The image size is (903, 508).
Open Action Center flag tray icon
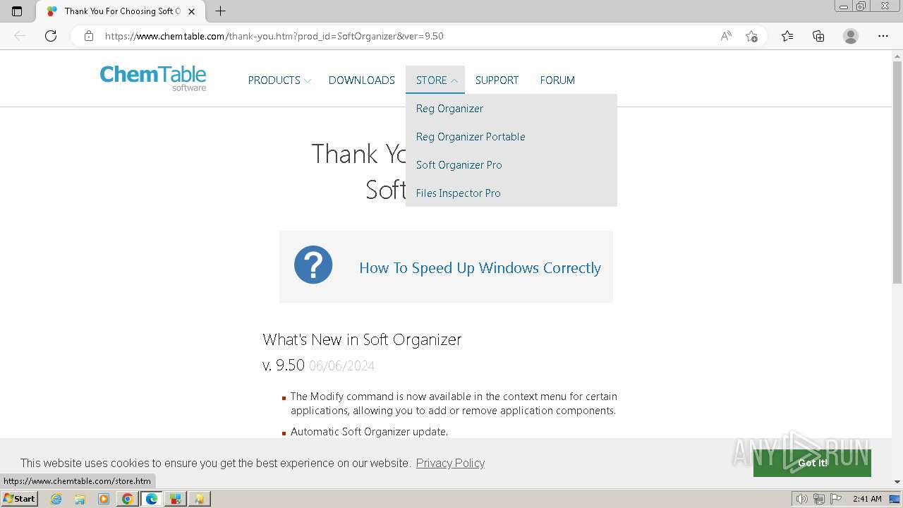click(836, 499)
